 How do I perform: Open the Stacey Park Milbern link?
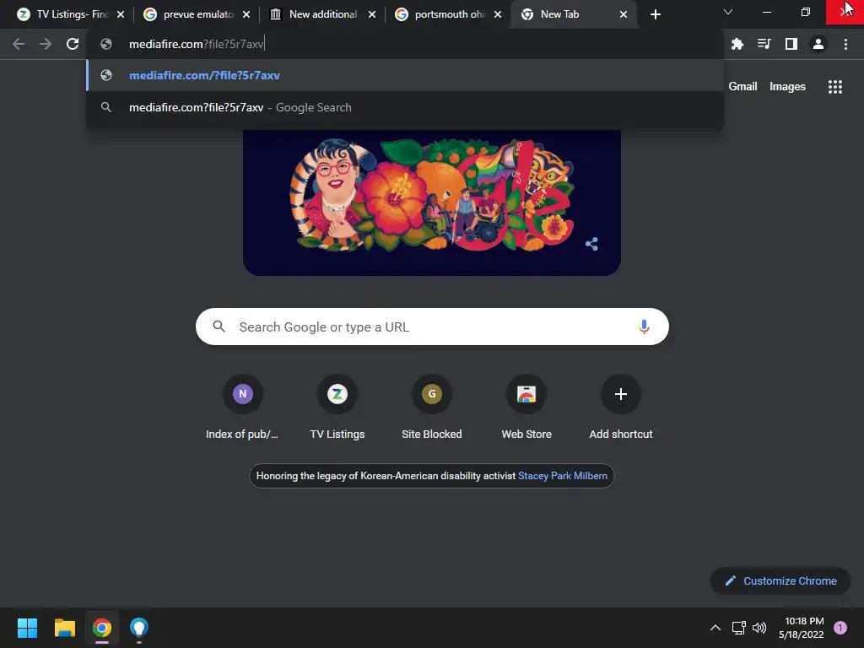(563, 476)
